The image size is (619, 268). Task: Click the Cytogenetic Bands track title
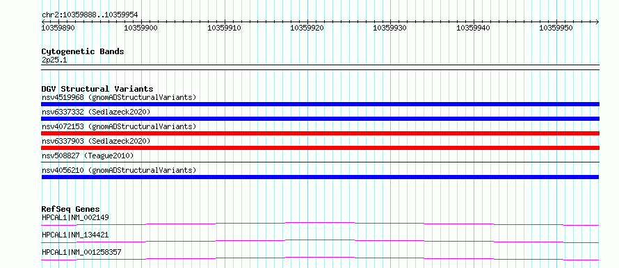tap(83, 51)
